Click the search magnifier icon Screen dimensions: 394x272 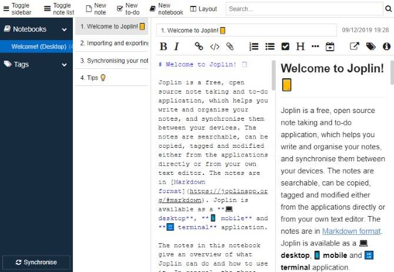[388, 9]
